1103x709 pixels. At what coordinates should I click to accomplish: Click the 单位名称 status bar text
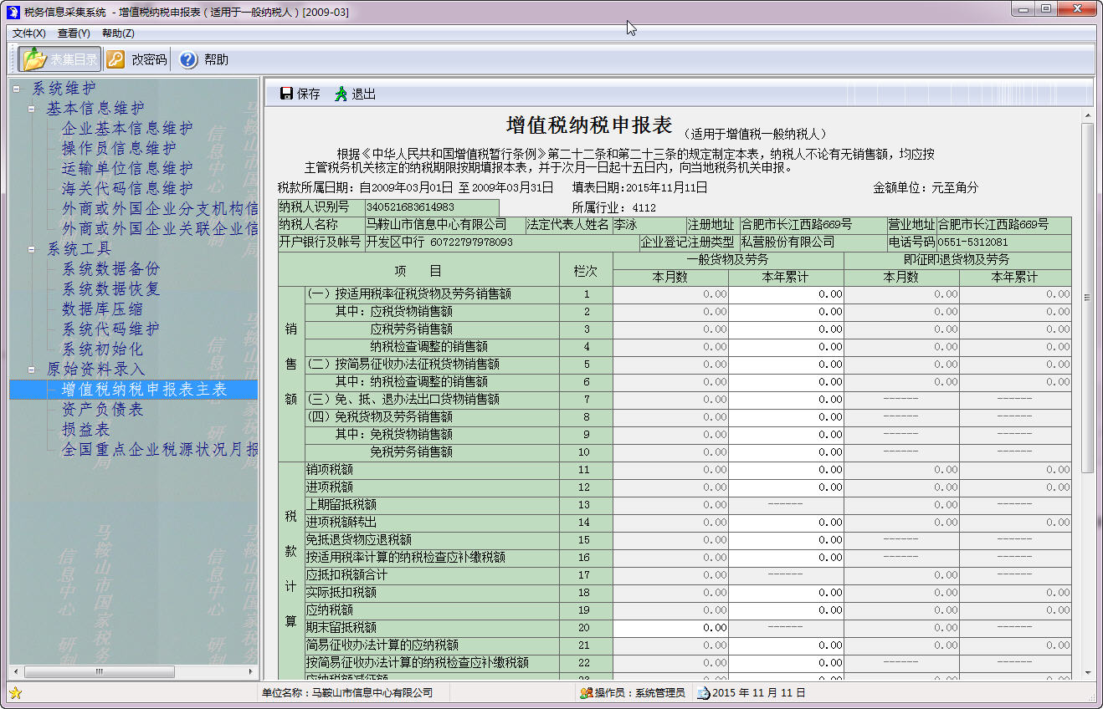pyautogui.click(x=347, y=693)
